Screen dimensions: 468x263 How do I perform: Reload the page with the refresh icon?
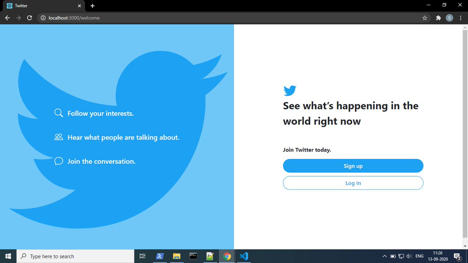[x=29, y=18]
